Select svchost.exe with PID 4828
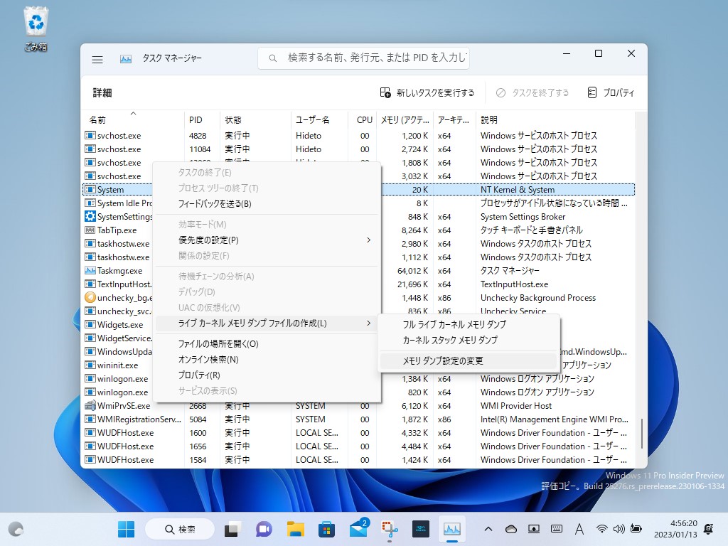The image size is (728, 546). [359, 136]
